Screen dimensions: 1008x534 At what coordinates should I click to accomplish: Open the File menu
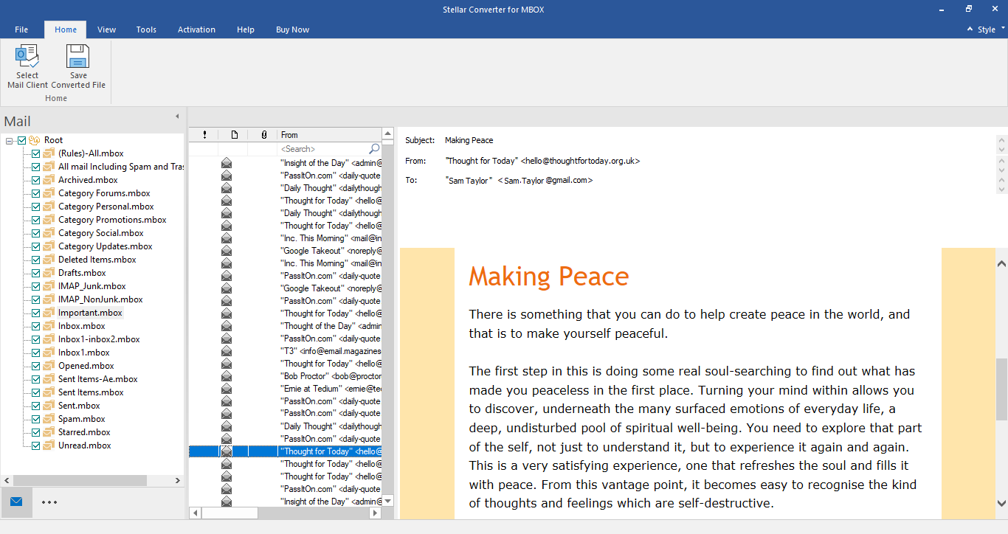tap(21, 30)
